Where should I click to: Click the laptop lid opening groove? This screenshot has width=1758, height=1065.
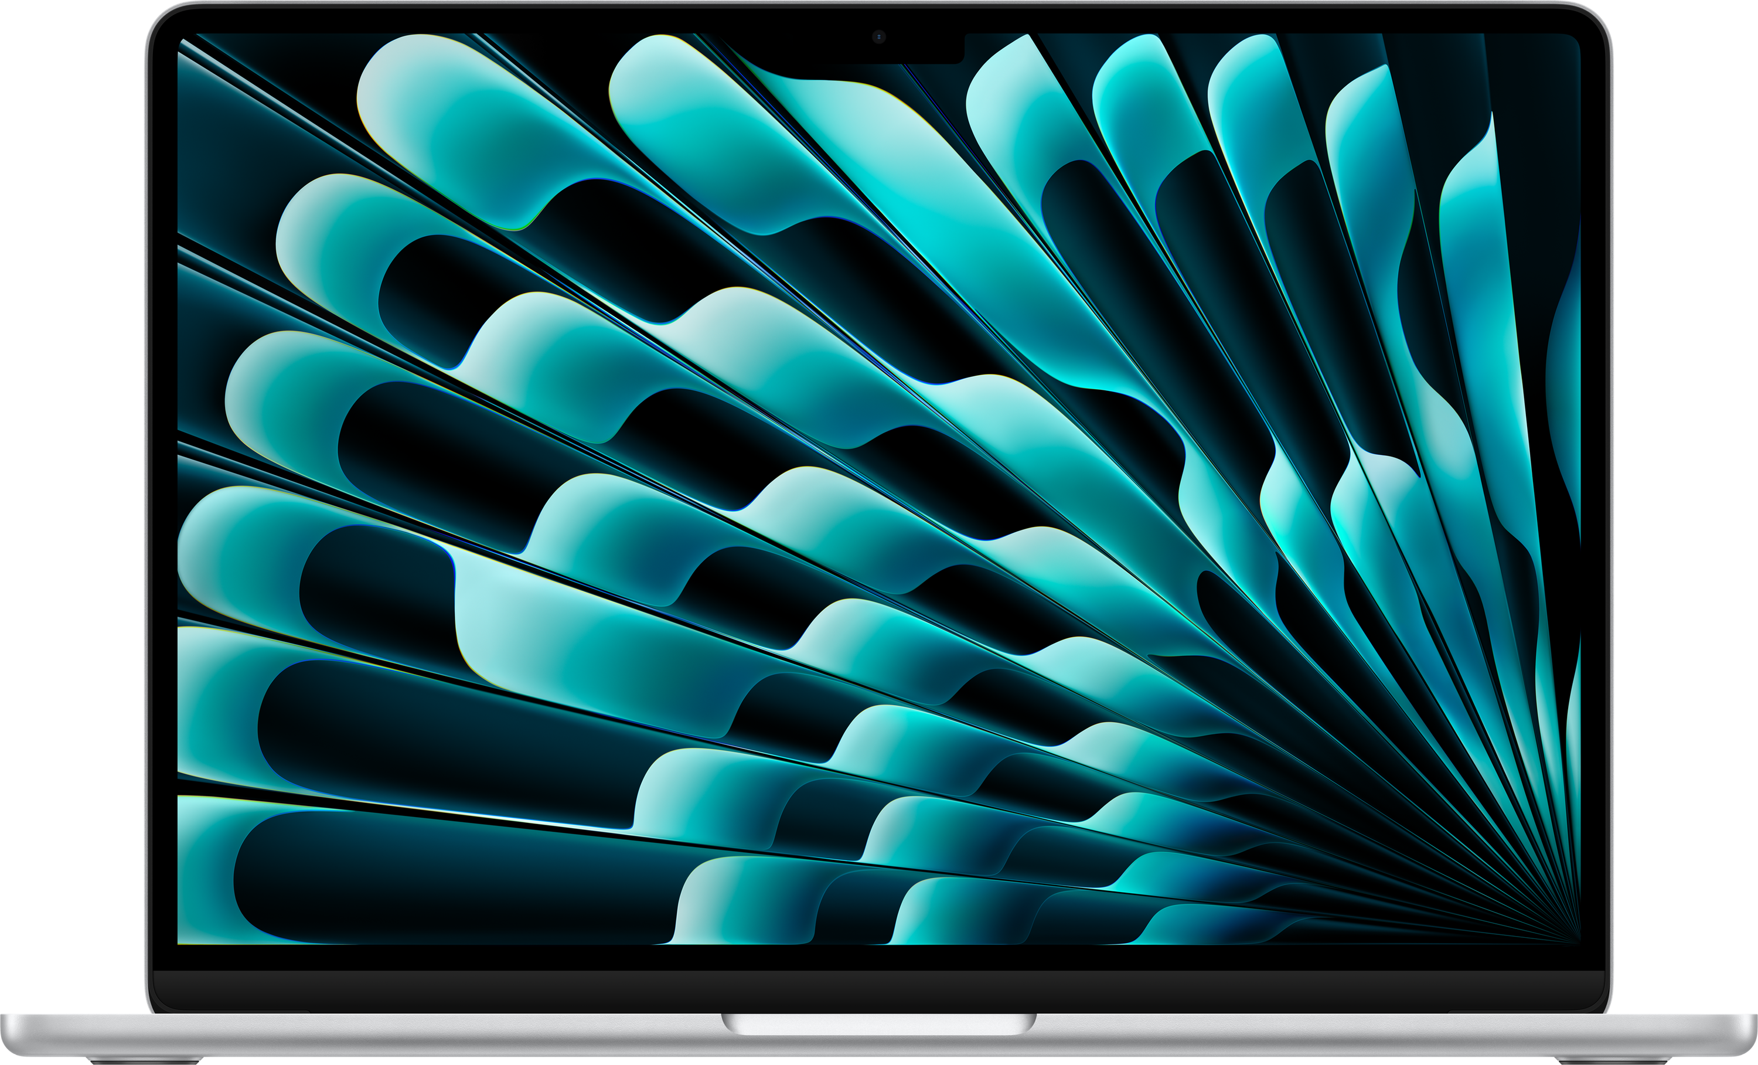(x=879, y=1025)
